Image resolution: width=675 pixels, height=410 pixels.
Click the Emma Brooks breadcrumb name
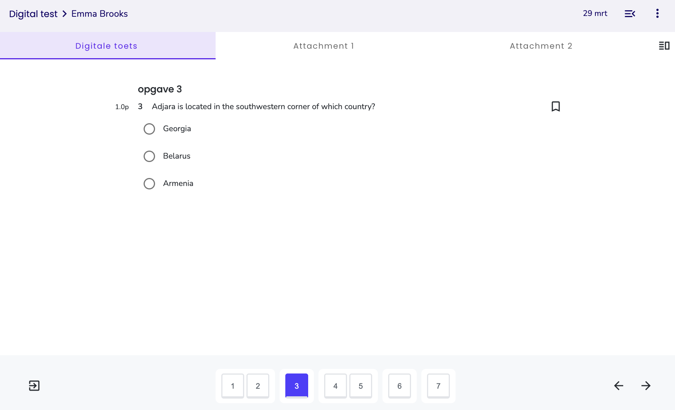[99, 14]
